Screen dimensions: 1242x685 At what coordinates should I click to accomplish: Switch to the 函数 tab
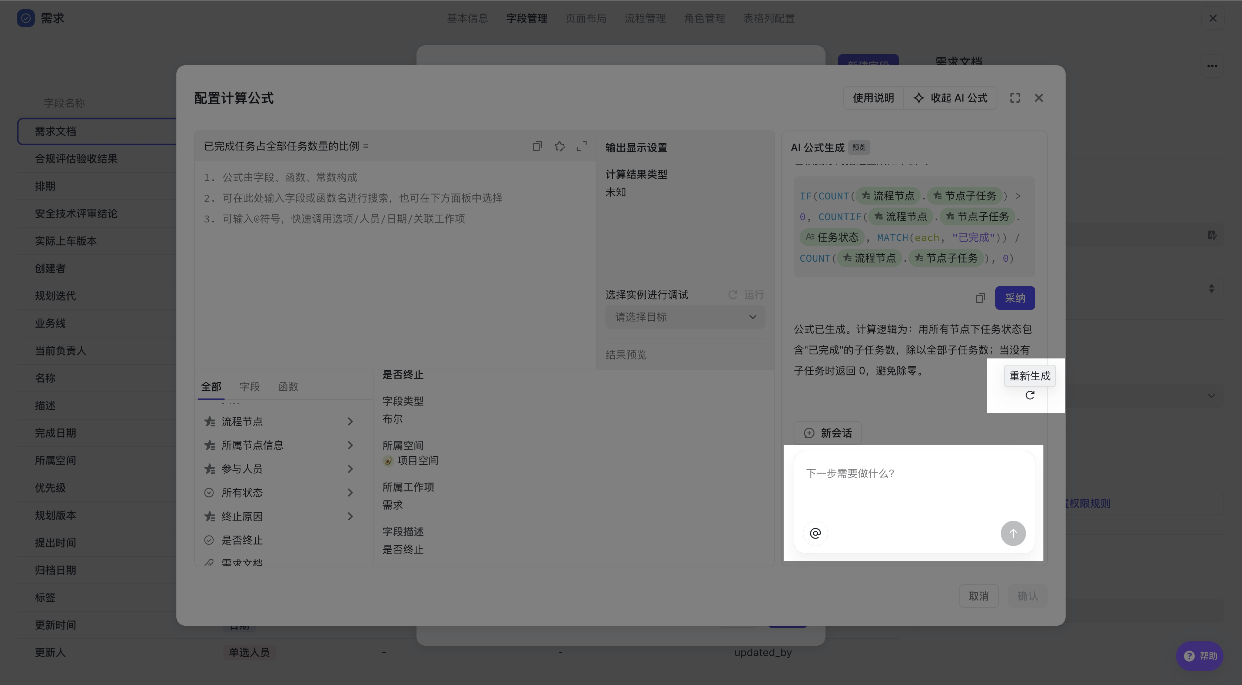click(288, 387)
